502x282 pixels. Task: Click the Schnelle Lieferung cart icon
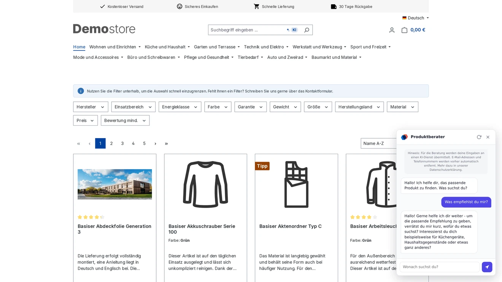257,6
